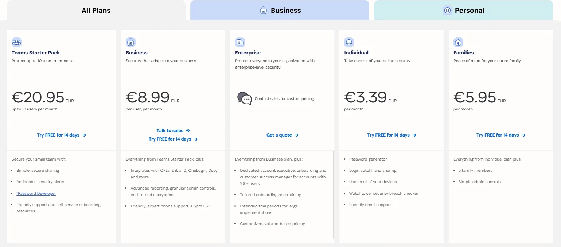Click Get a quote for Enterprise
This screenshot has height=247, width=561.
tap(282, 135)
